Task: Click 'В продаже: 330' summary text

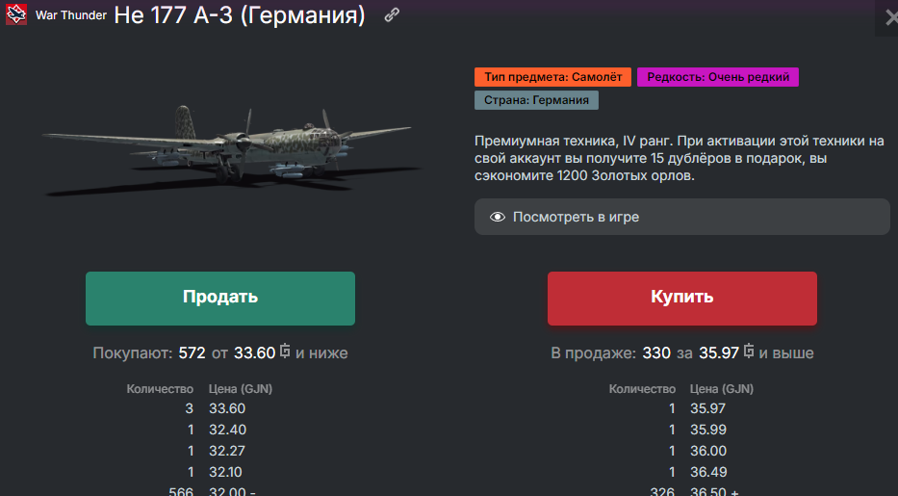Action: (610, 352)
